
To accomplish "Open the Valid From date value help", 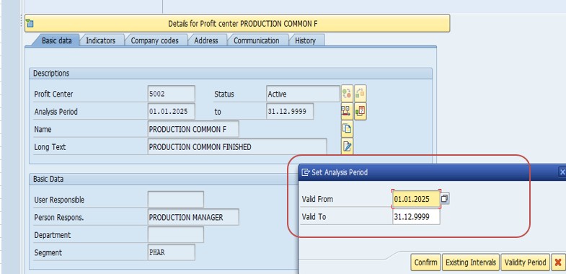I will (445, 198).
